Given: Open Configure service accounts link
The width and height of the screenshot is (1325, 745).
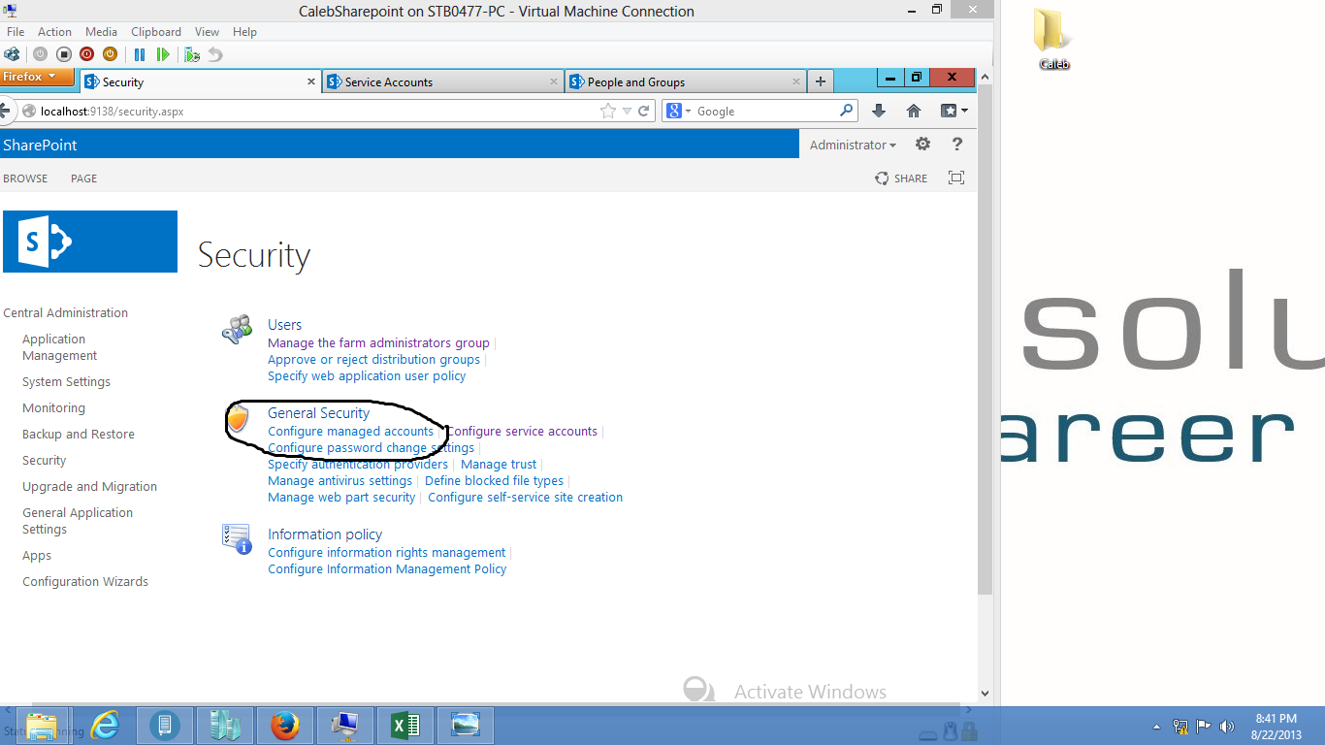Looking at the screenshot, I should pyautogui.click(x=522, y=432).
